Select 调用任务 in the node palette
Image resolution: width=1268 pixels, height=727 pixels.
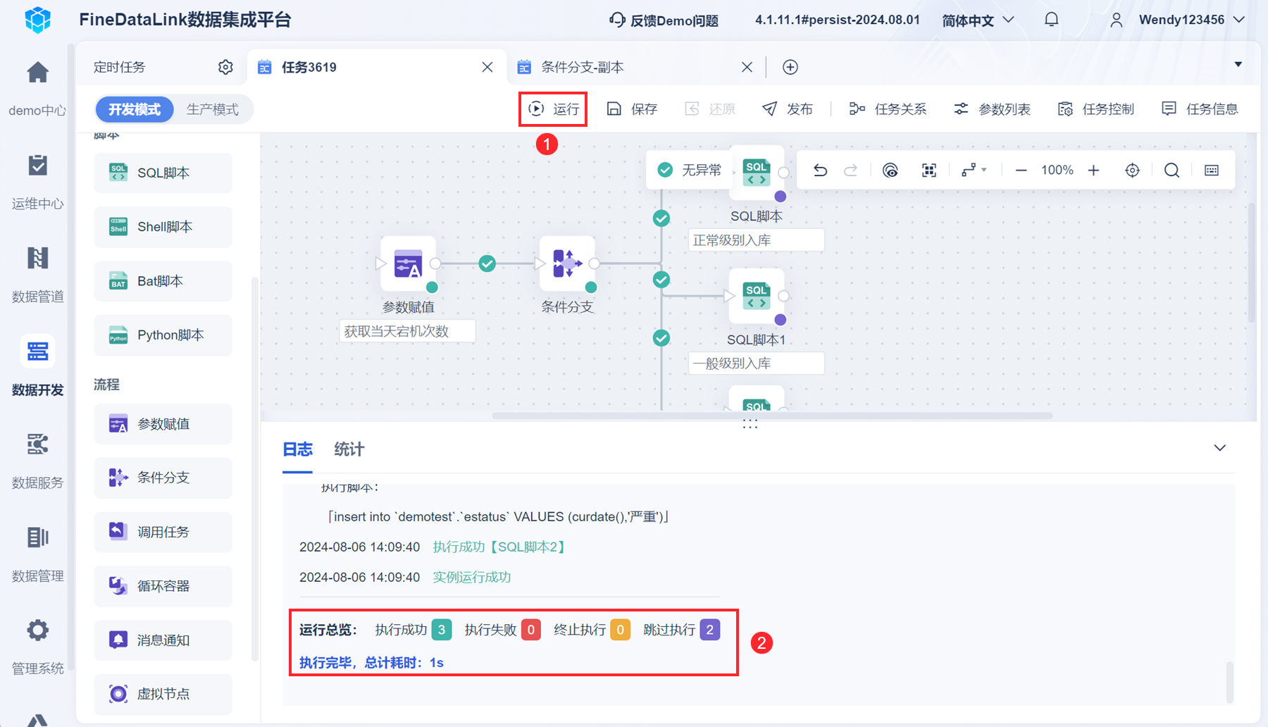(163, 532)
